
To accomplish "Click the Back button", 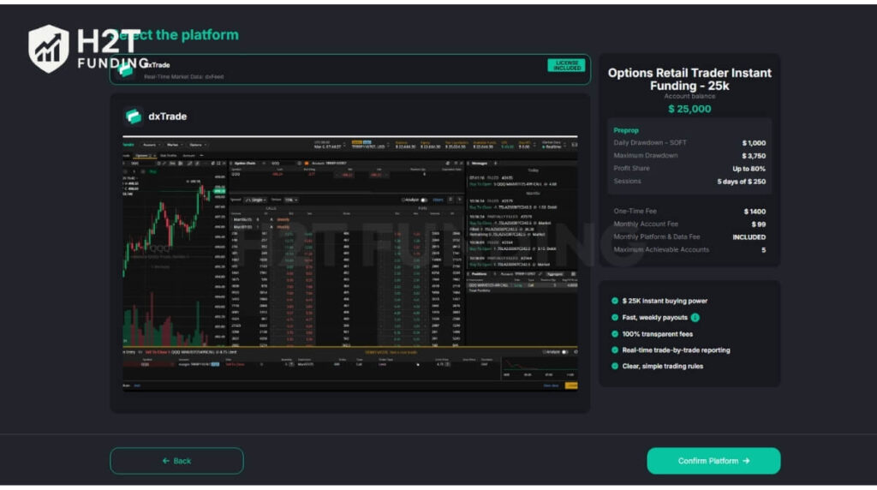I will tap(176, 460).
